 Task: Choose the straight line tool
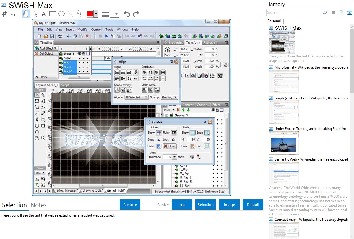click(70, 14)
